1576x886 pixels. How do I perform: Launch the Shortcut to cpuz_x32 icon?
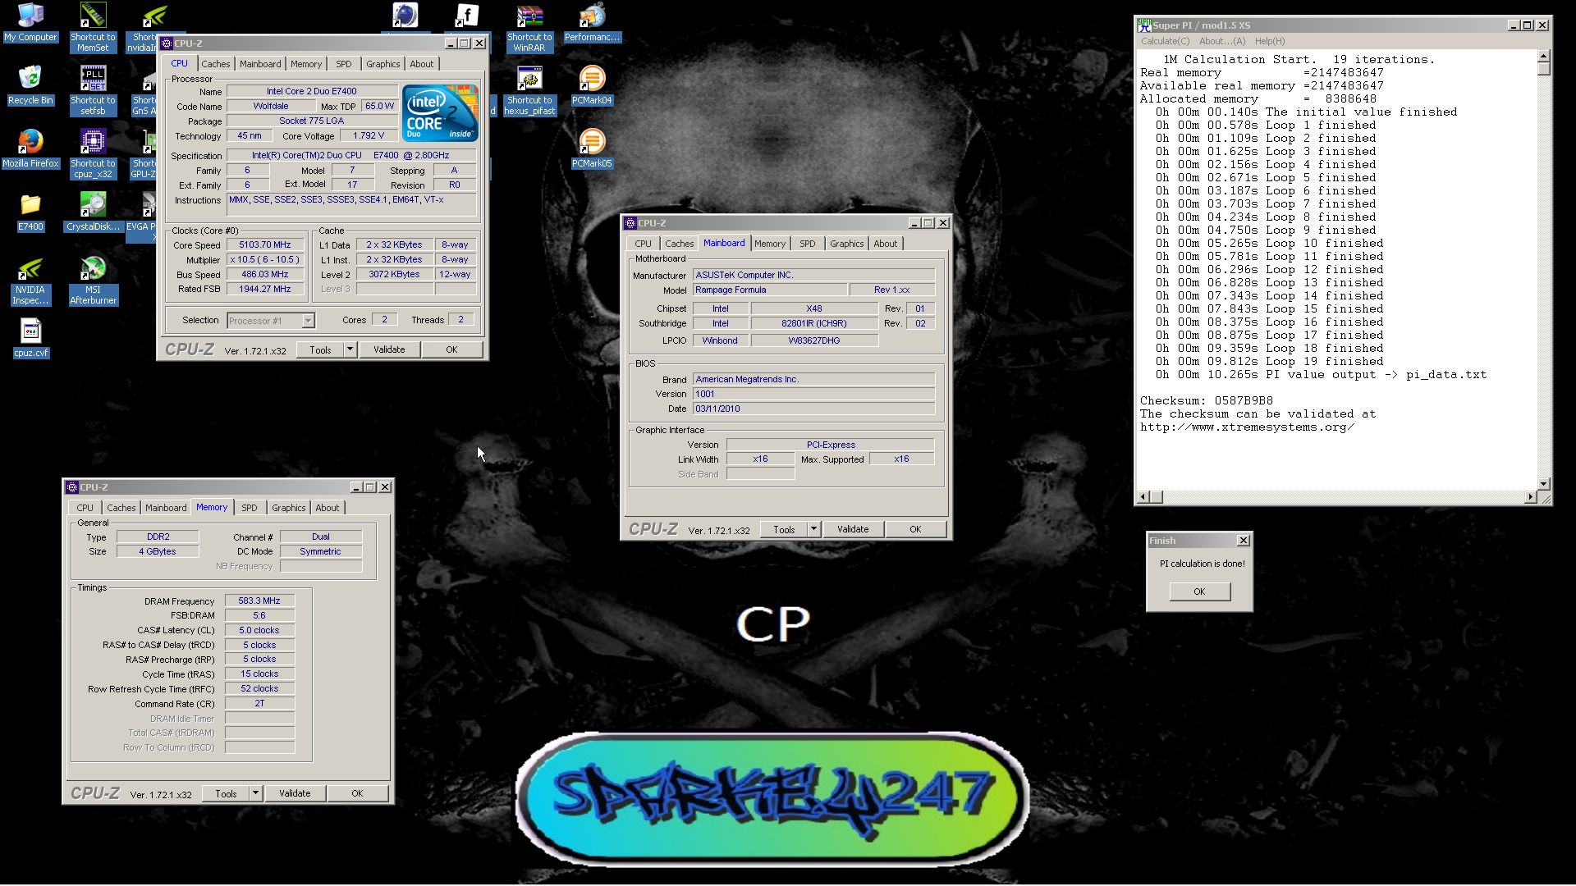click(x=93, y=153)
